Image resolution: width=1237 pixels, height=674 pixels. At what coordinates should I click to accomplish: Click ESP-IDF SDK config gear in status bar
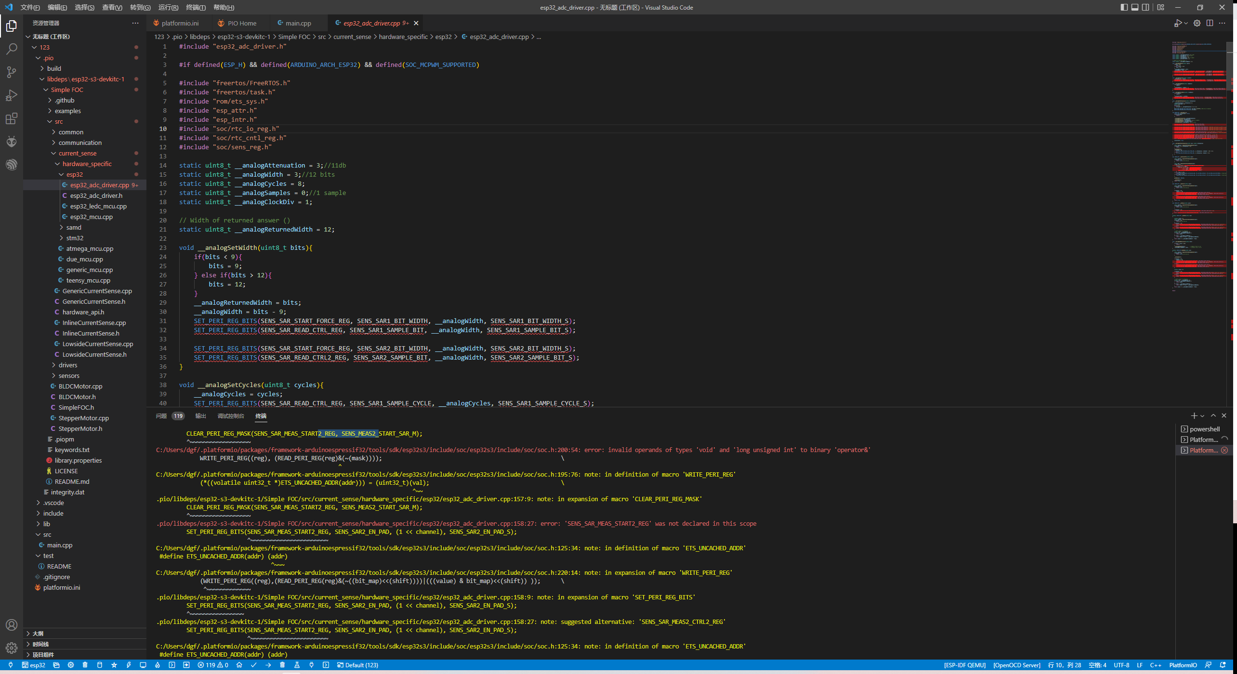tap(70, 665)
